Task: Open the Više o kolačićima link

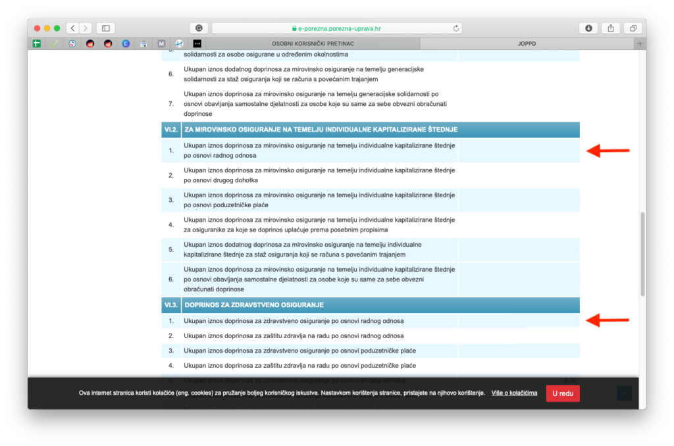Action: pos(514,393)
